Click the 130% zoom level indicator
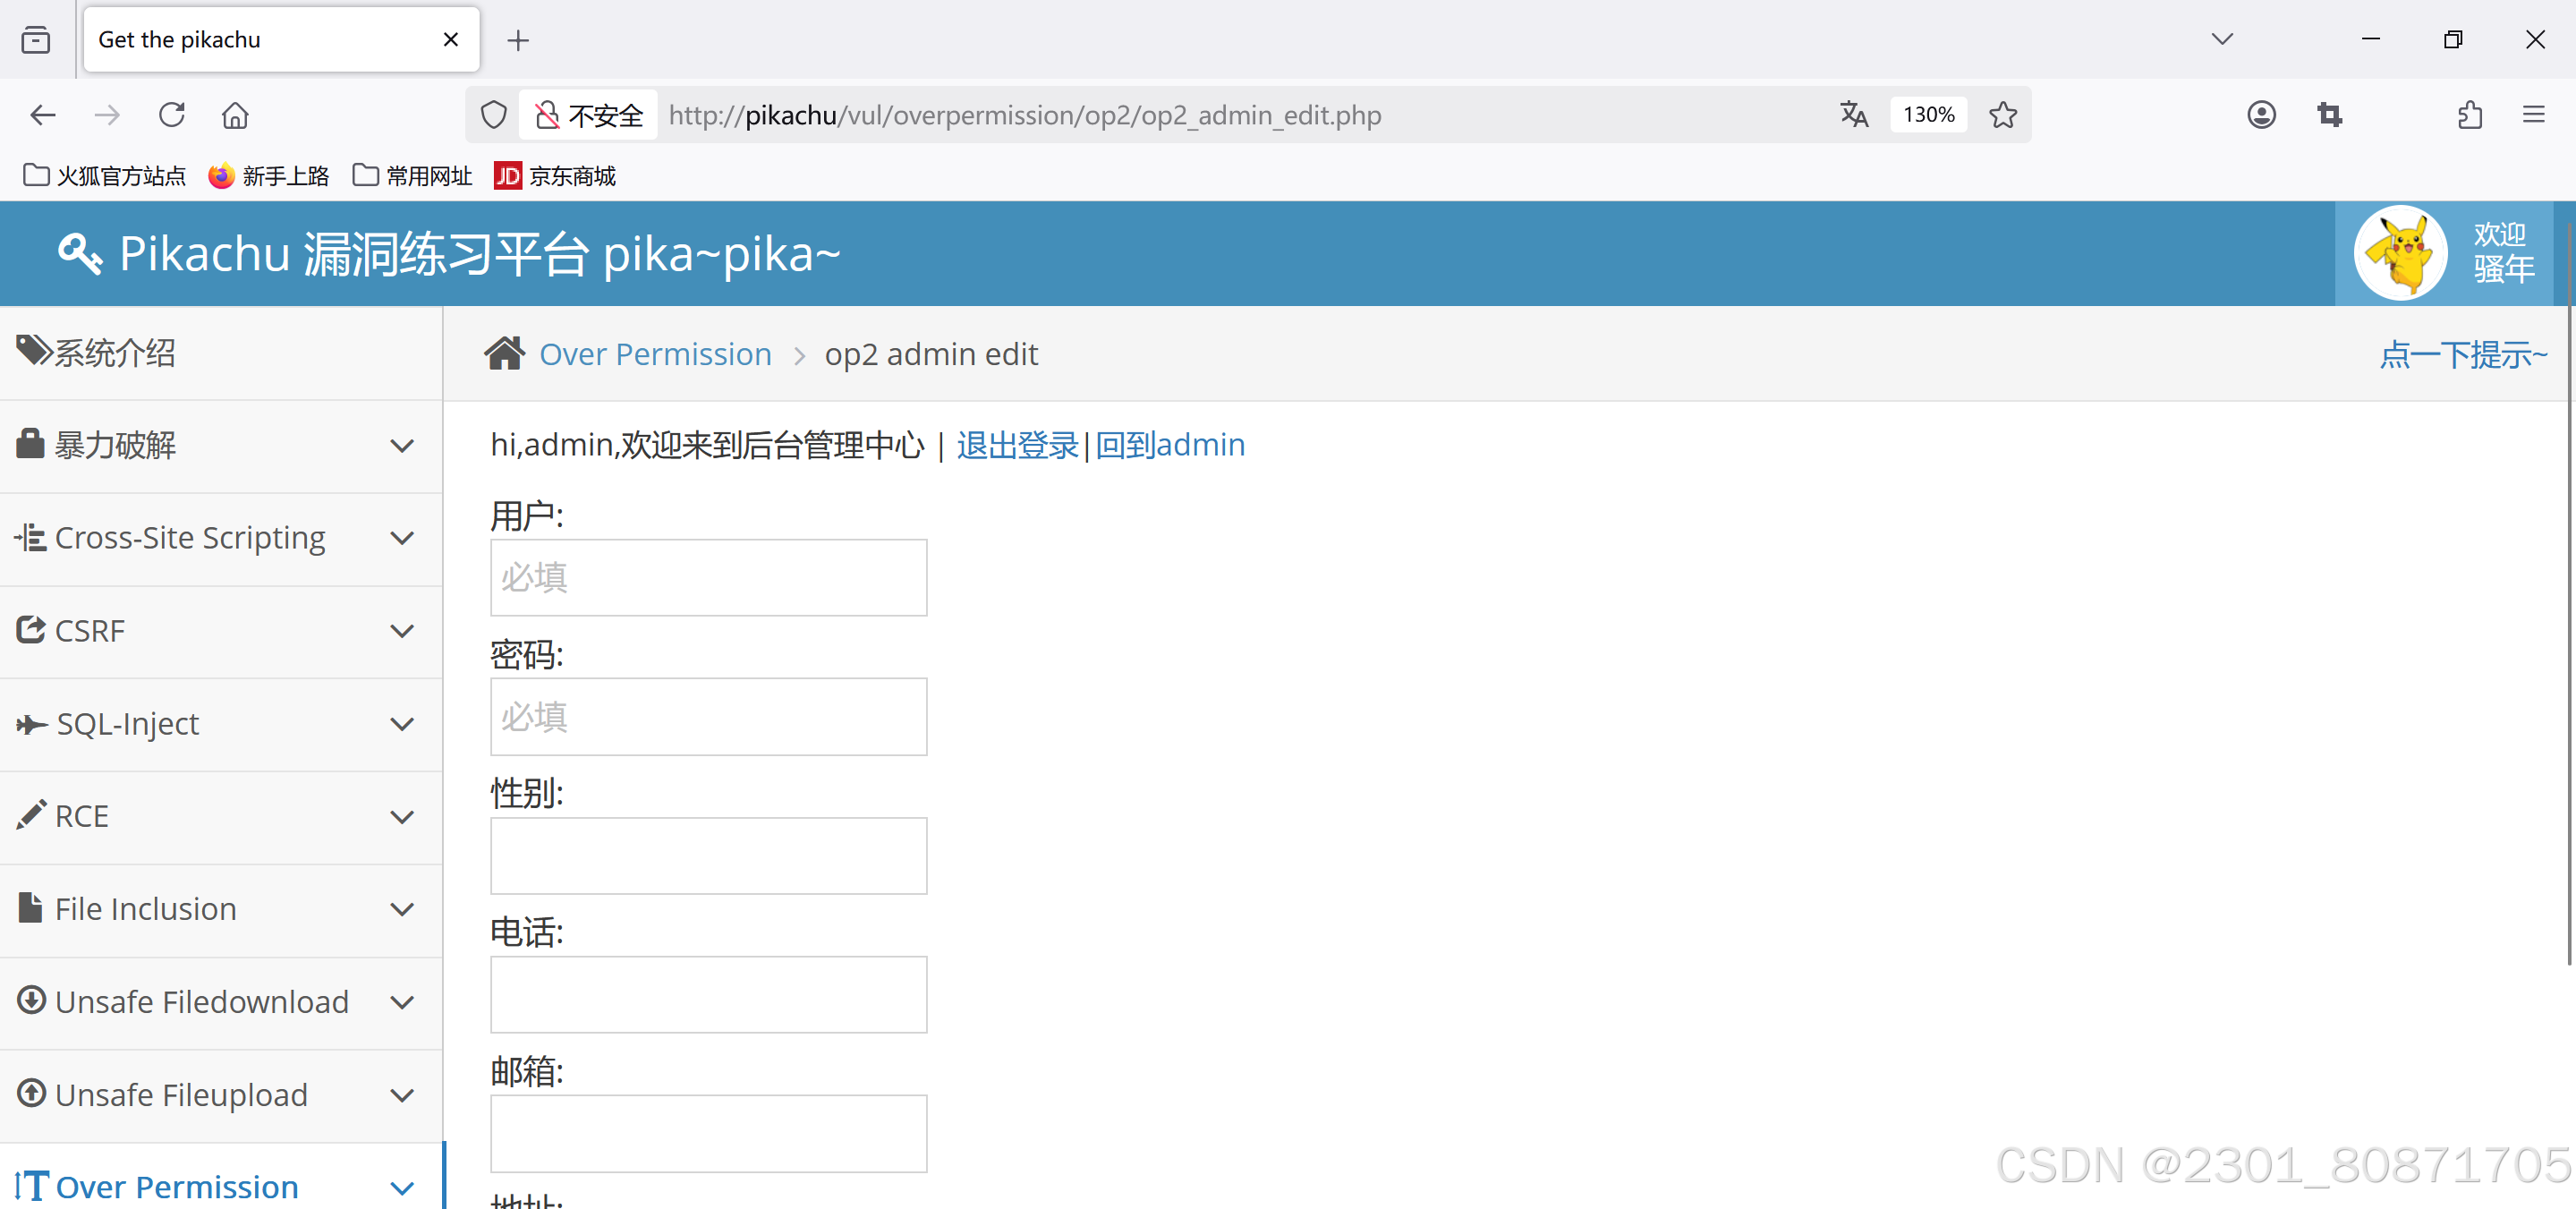Image resolution: width=2576 pixels, height=1209 pixels. [x=1928, y=115]
